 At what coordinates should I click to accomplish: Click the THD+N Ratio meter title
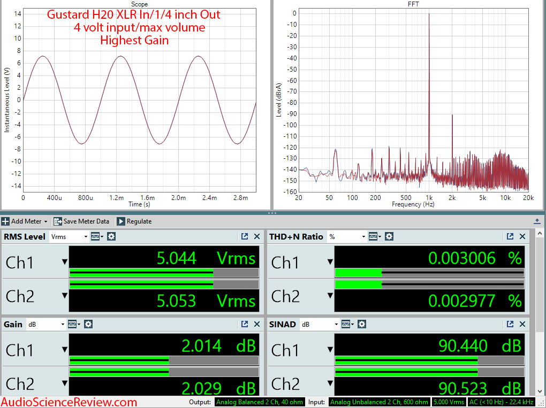pos(296,237)
